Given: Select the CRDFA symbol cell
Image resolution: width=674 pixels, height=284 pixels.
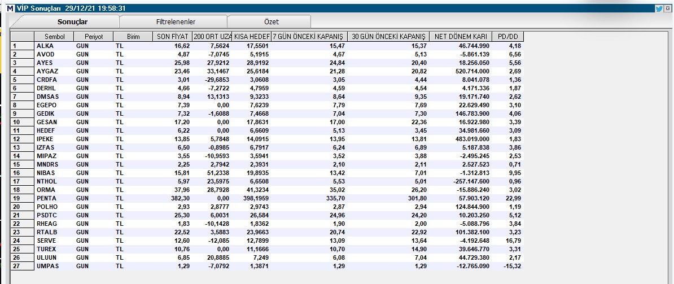Looking at the screenshot, I should tap(54, 80).
